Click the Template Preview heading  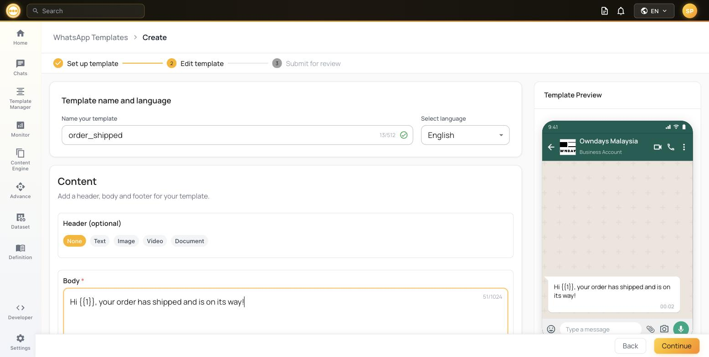tap(573, 95)
